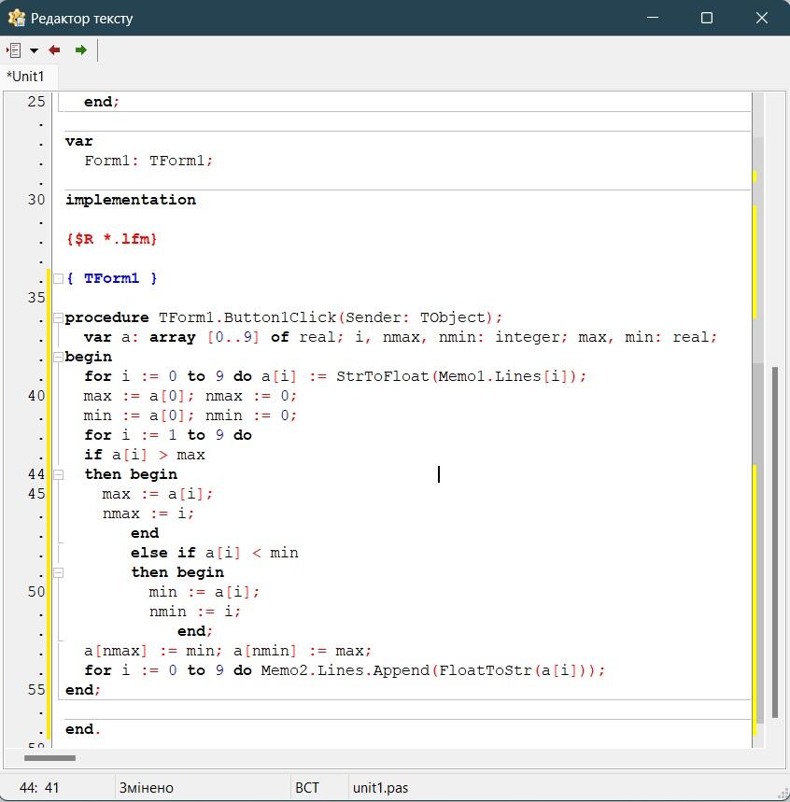
Task: Click the horizontal scrollbar thumb
Action: [49, 758]
